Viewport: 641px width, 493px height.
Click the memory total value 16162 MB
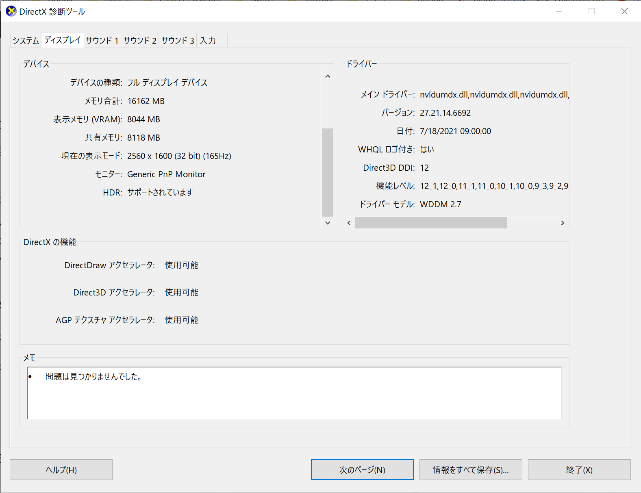click(146, 101)
